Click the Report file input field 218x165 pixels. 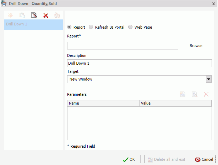[122, 46]
